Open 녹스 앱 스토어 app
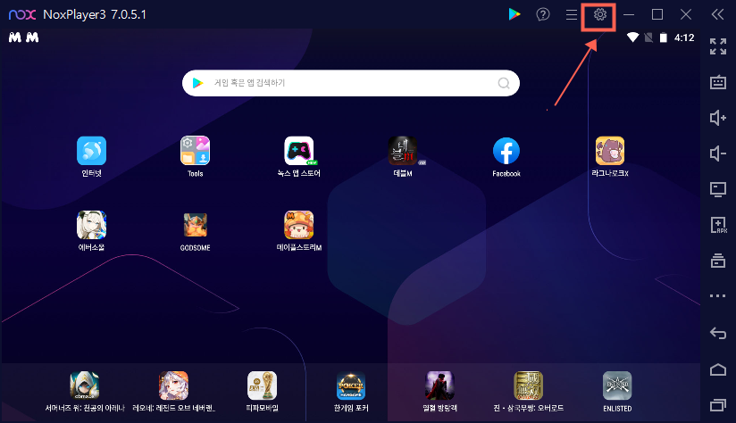 point(299,157)
